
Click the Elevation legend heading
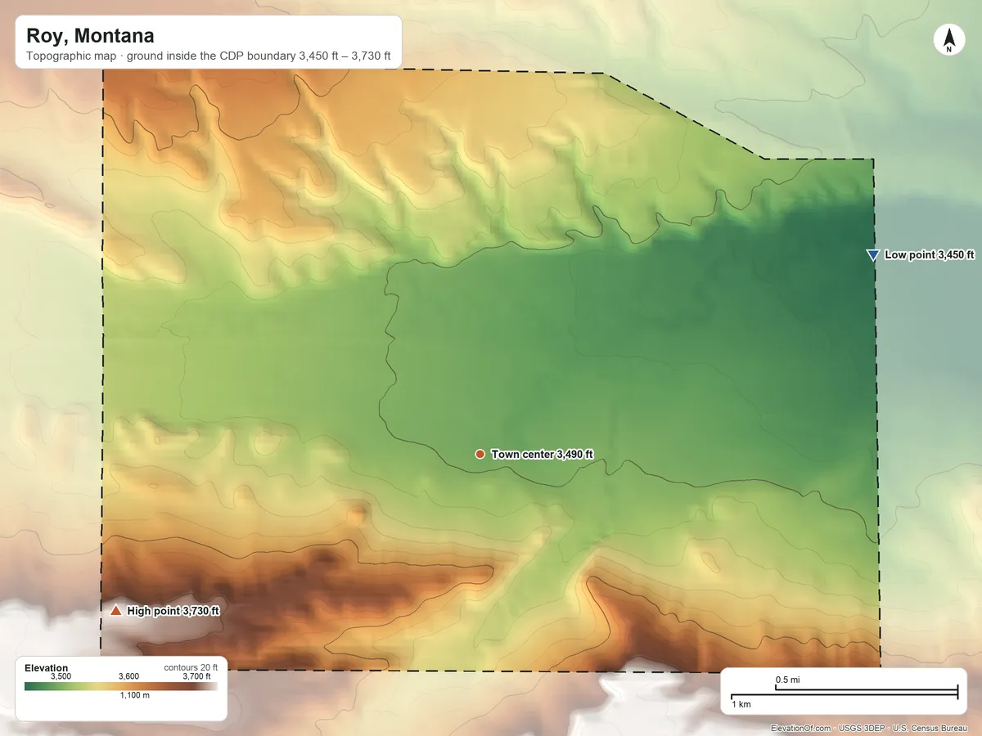[x=47, y=668]
